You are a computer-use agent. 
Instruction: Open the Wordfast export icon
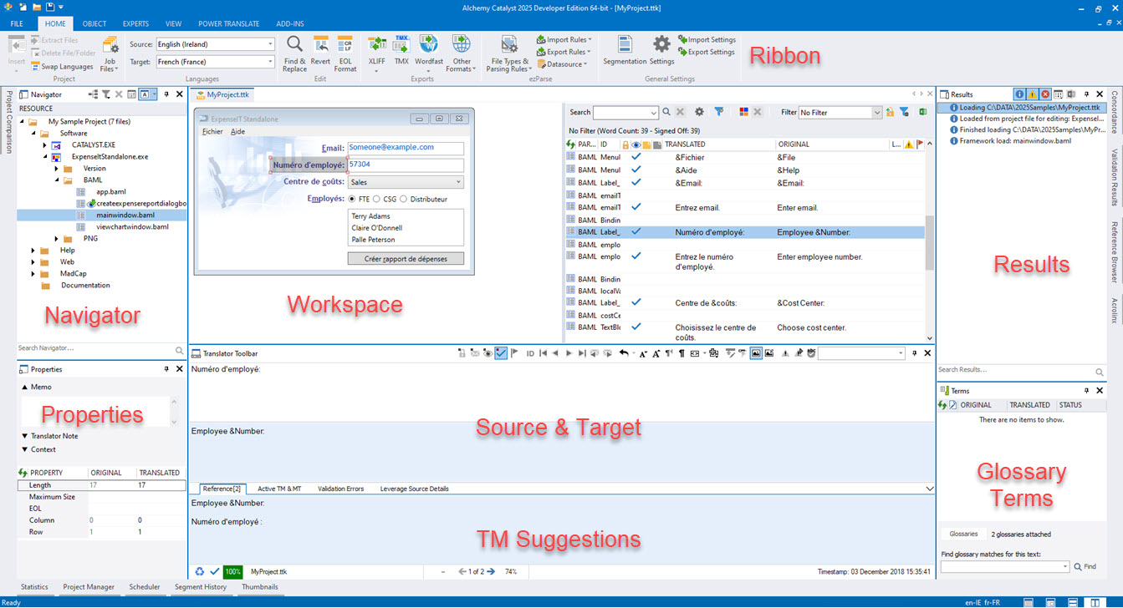point(429,45)
